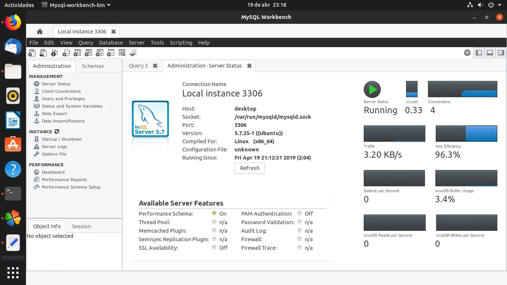Open the Query menu
Screen dimensions: 507x285
click(x=86, y=43)
